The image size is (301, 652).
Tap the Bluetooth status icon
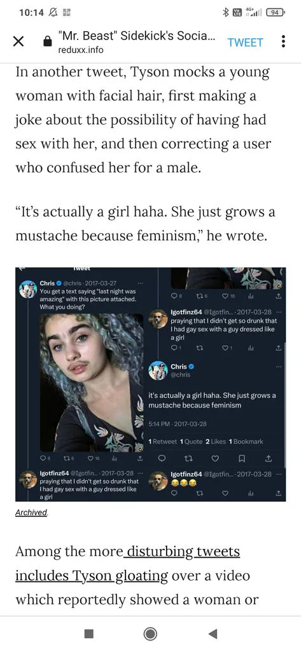(226, 13)
